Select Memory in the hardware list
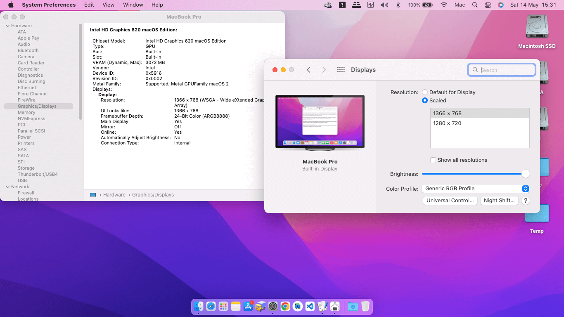The height and width of the screenshot is (317, 564). [26, 112]
